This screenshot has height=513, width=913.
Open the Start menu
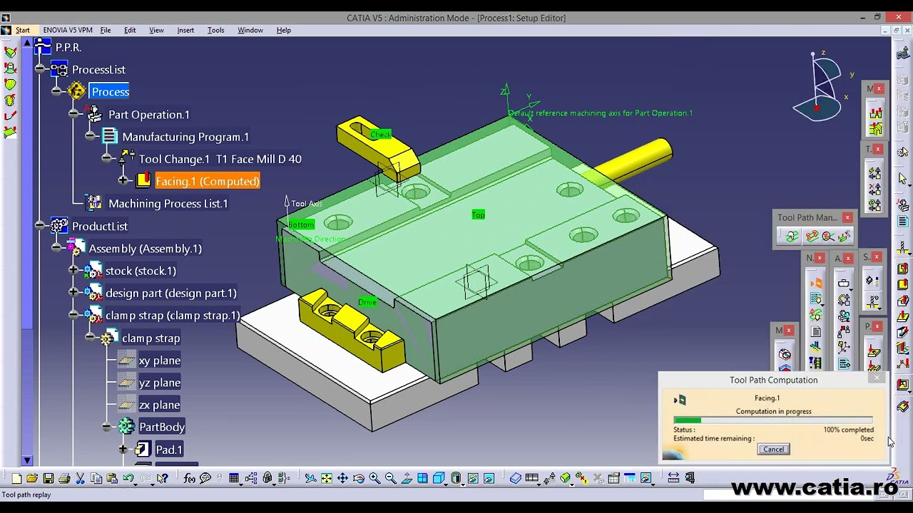(x=23, y=30)
